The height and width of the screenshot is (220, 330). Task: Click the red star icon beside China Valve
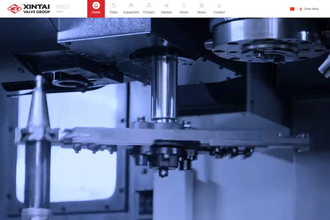click(301, 9)
